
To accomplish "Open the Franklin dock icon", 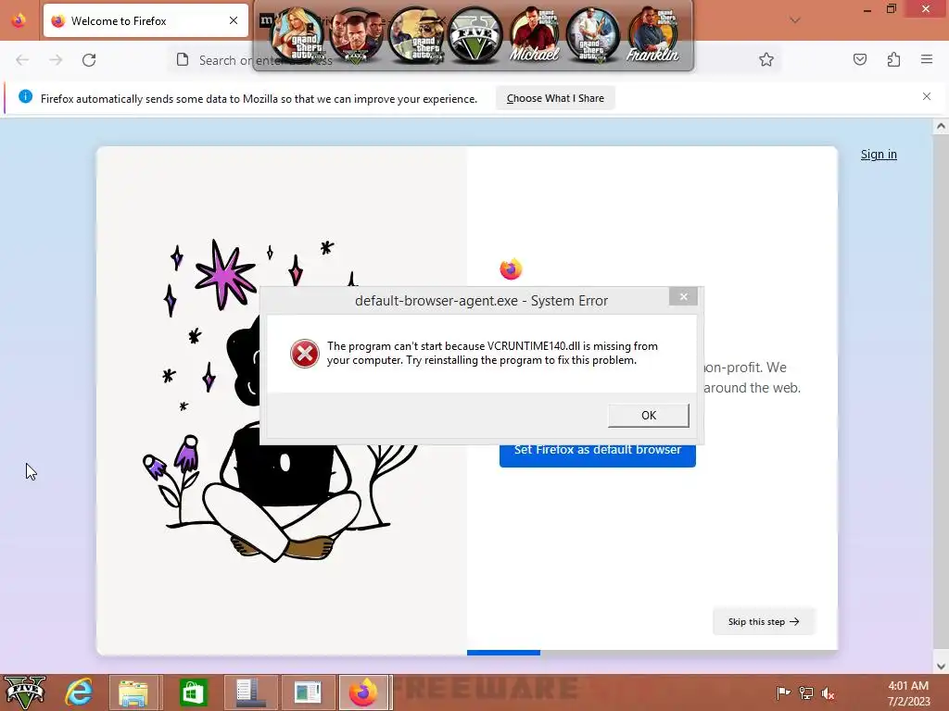I will tap(652, 35).
